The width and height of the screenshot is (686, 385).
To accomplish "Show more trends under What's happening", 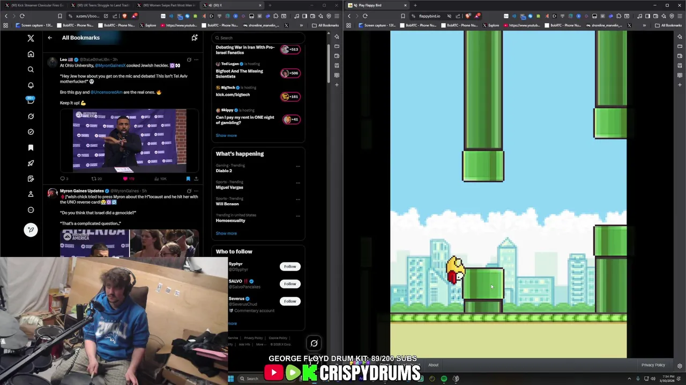I will (226, 233).
